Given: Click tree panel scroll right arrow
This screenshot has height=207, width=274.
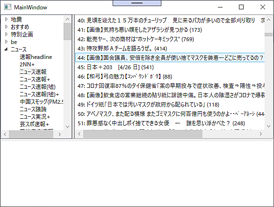Looking at the screenshot, I should (x=60, y=134).
